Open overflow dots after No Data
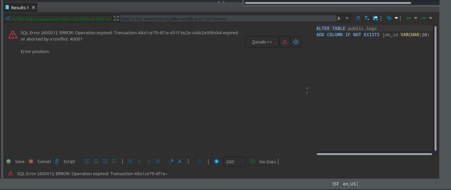The width and height of the screenshot is (451, 190). pos(278,162)
